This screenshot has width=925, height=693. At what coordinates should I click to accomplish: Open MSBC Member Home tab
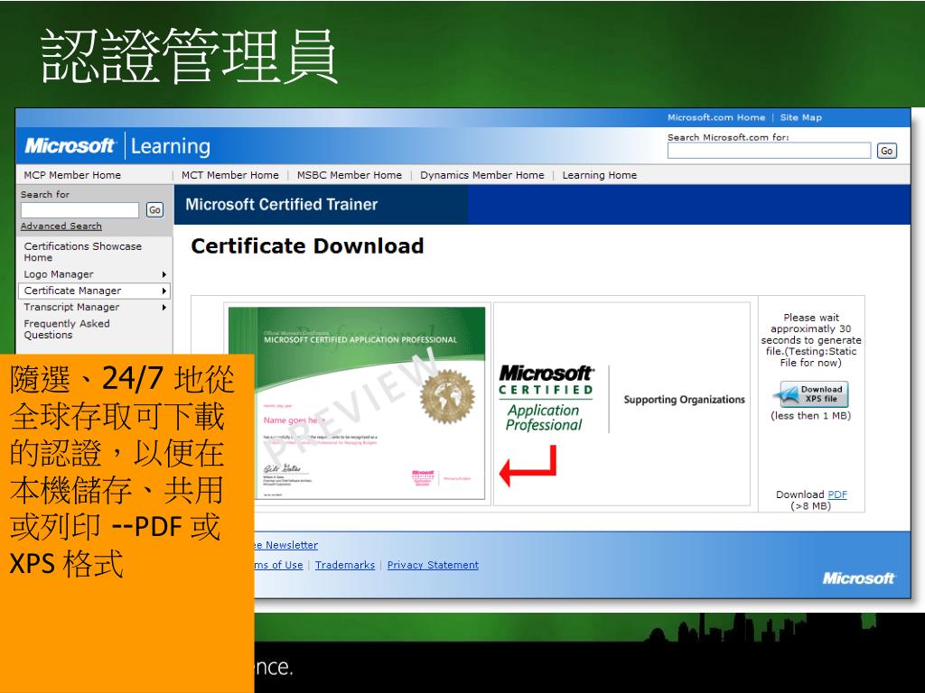[350, 175]
